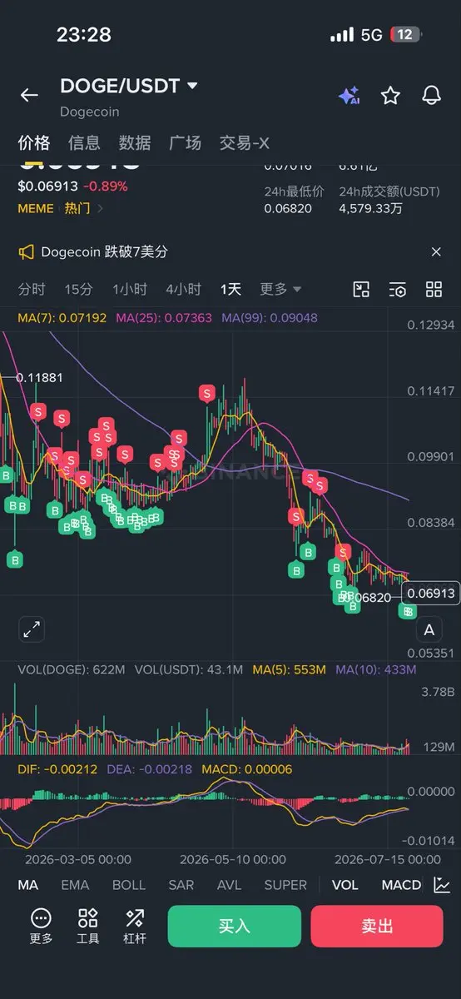This screenshot has width=461, height=999.
Task: Open the grid layout icon
Action: (434, 290)
